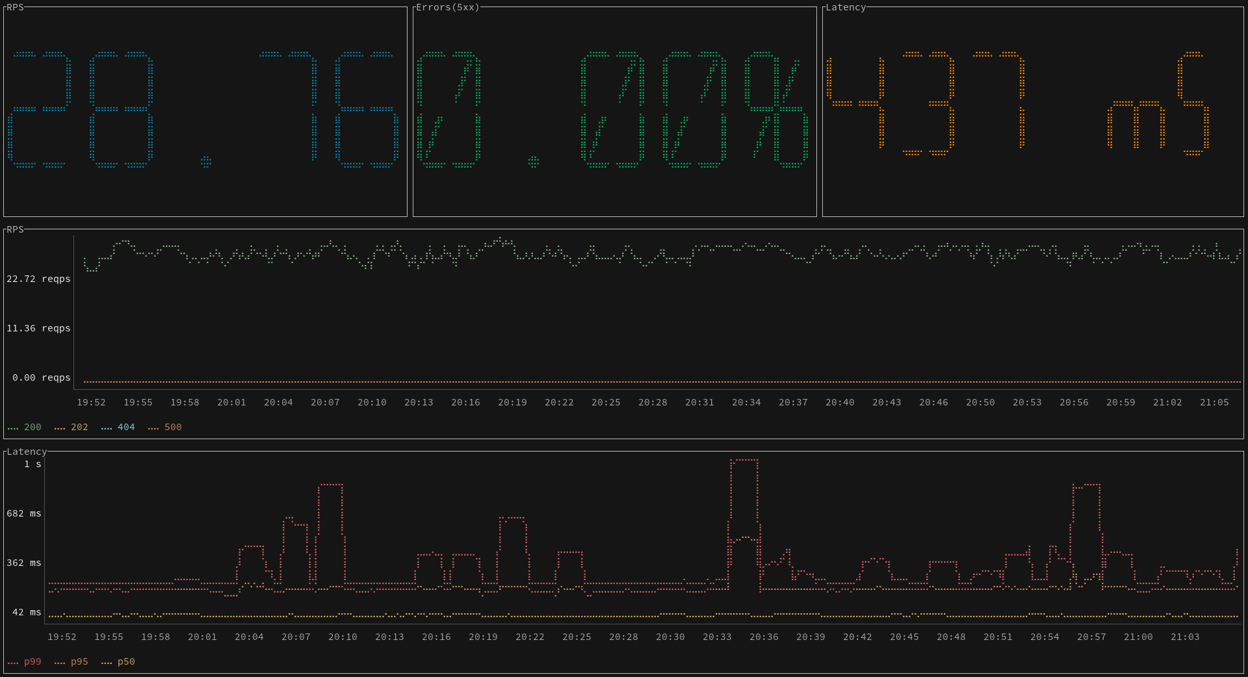Viewport: 1248px width, 677px height.
Task: Select the 20:33 time tick label
Action: pos(717,637)
